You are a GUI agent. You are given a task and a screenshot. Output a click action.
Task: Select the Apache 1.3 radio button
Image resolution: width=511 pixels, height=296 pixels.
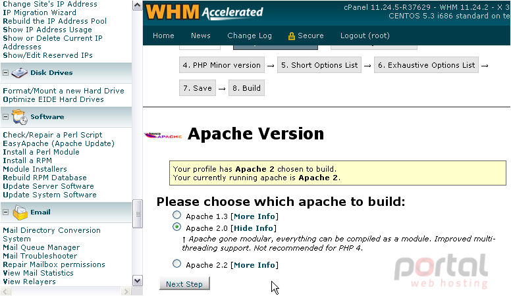[176, 215]
